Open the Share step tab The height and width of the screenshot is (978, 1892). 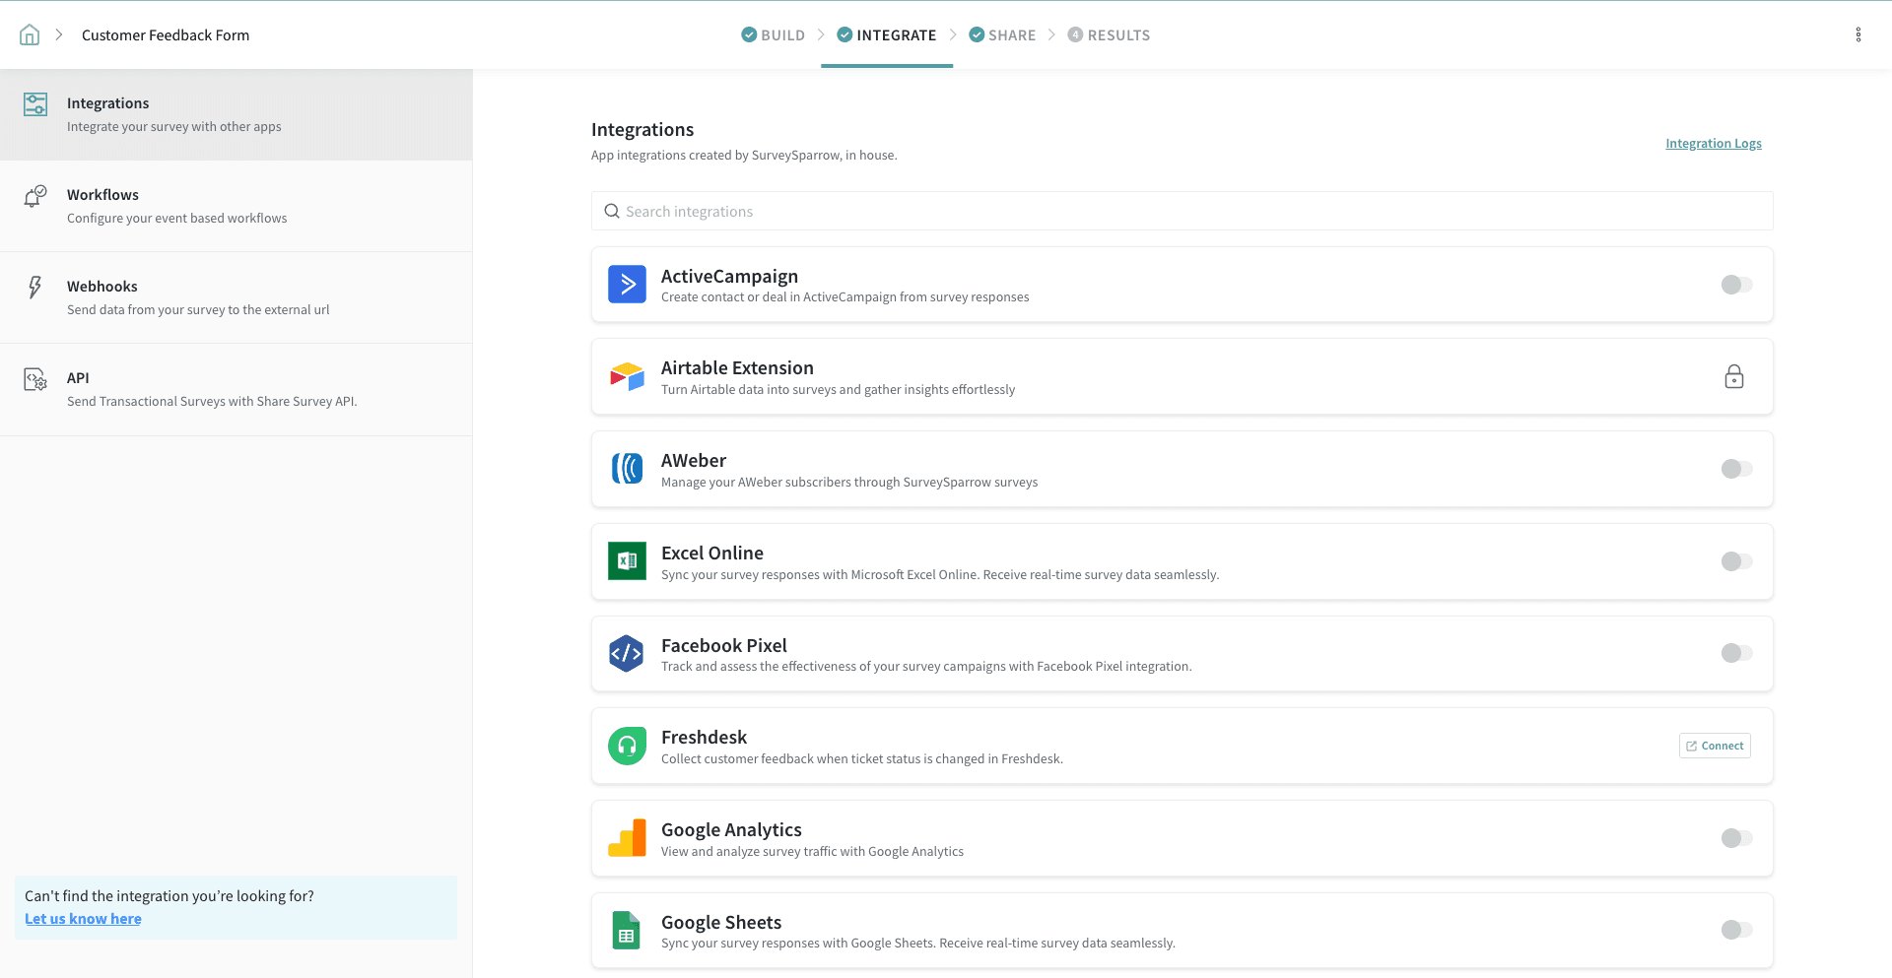point(1002,35)
